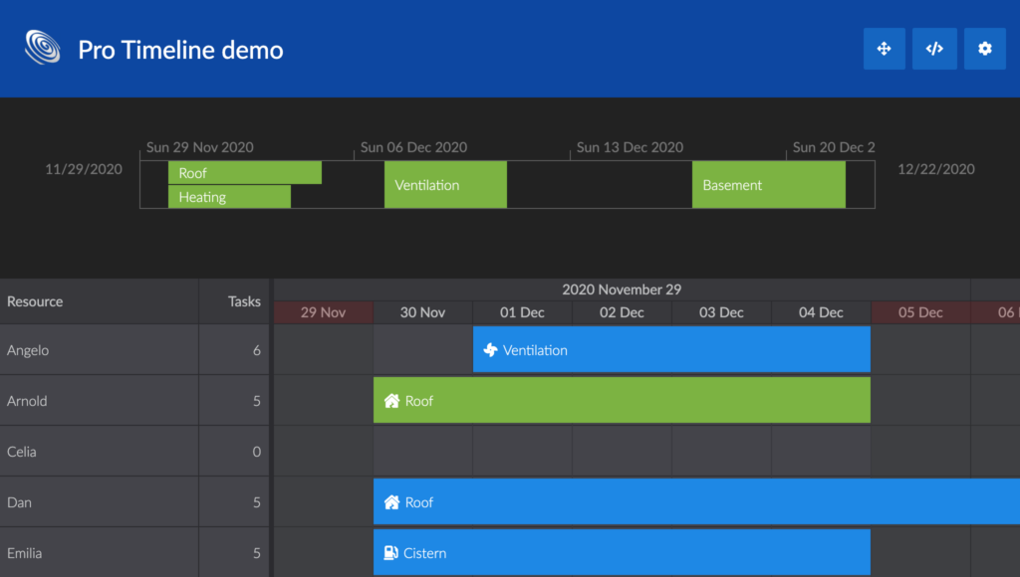Click the house icon on Arnold's green Roof task
The height and width of the screenshot is (577, 1020).
click(390, 400)
